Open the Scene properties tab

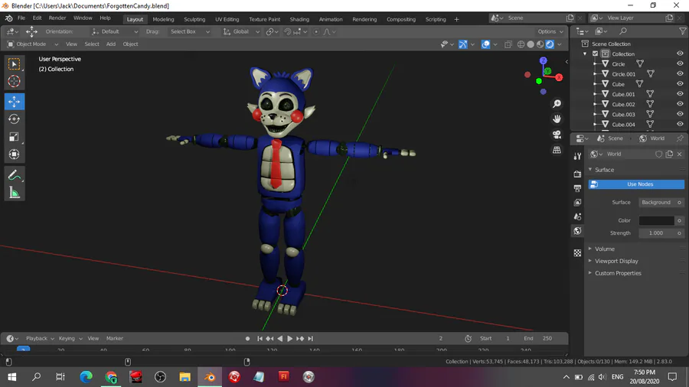click(577, 216)
